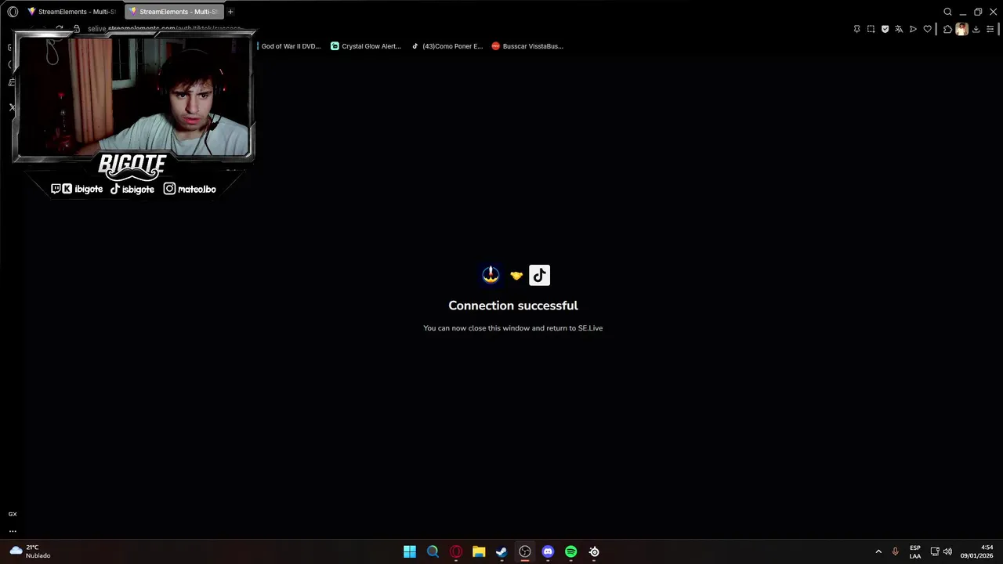Viewport: 1003px width, 564px height.
Task: Open Discord from taskbar
Action: click(548, 551)
